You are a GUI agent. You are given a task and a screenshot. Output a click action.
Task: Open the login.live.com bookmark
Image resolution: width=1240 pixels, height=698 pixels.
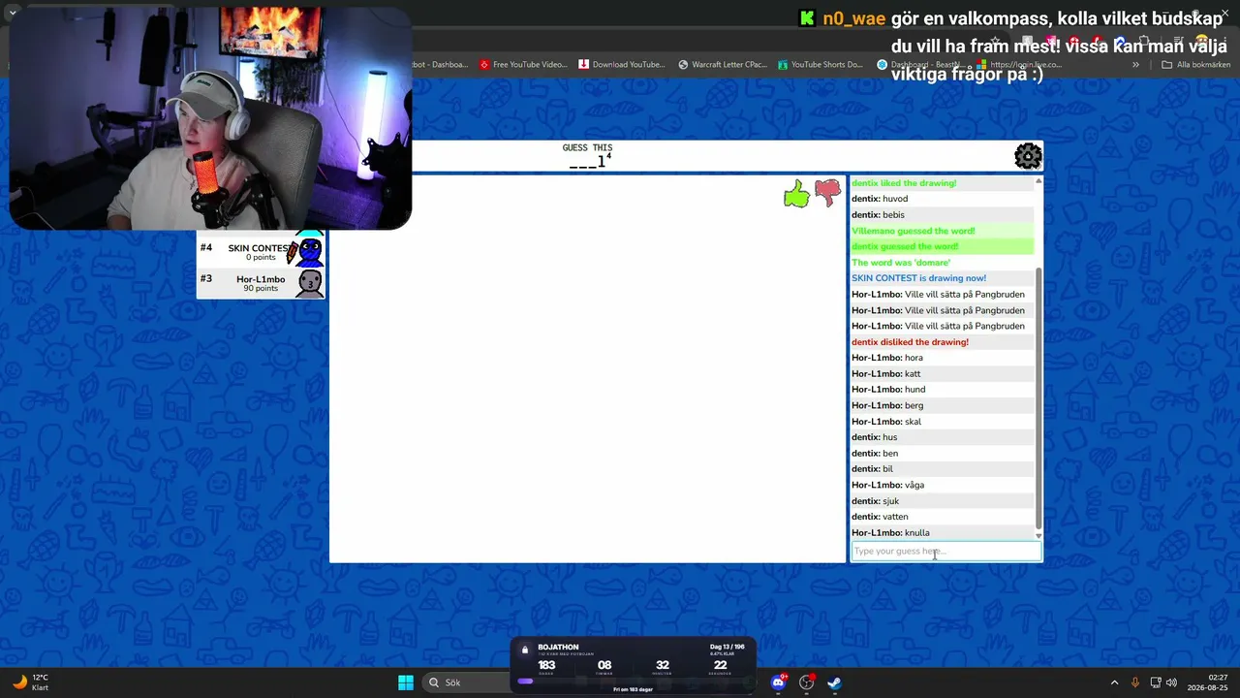[1018, 65]
